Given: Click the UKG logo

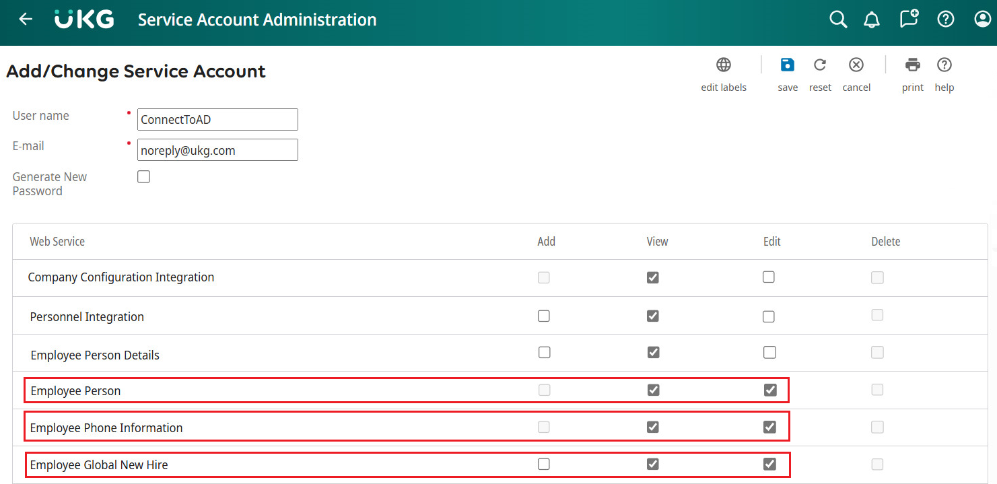Looking at the screenshot, I should click(x=84, y=20).
